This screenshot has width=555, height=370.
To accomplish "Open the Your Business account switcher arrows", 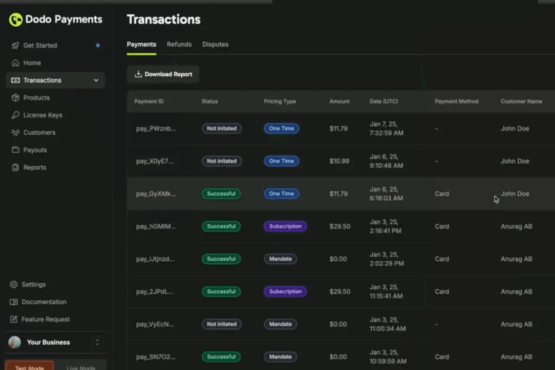I will click(97, 342).
